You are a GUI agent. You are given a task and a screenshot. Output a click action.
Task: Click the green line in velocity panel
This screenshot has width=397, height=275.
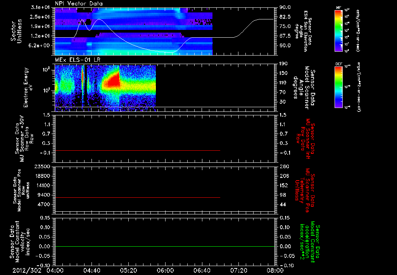[165, 246]
